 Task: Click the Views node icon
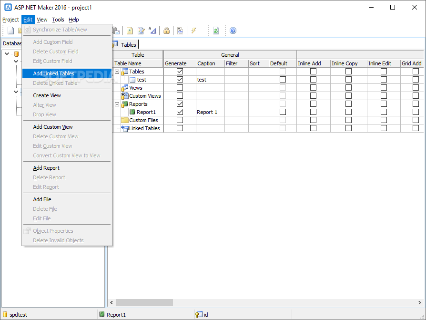(125, 88)
